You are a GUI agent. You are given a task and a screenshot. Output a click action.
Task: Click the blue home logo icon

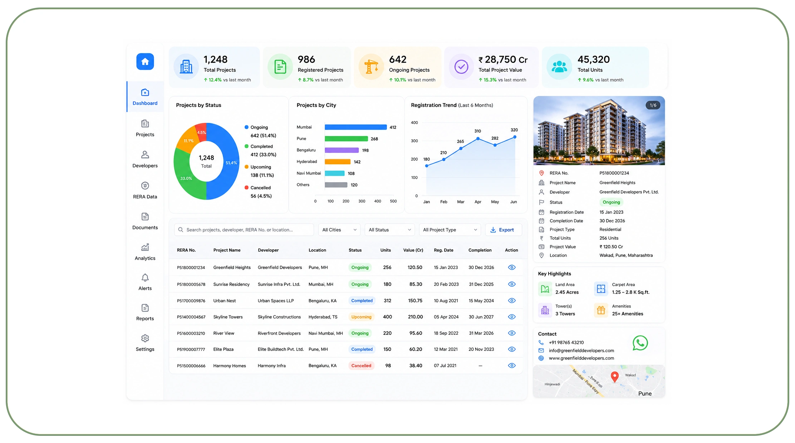pos(145,61)
